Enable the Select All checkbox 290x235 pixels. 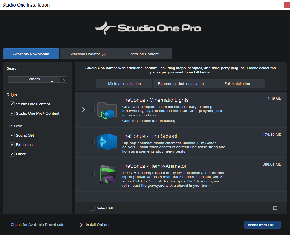(x=92, y=208)
